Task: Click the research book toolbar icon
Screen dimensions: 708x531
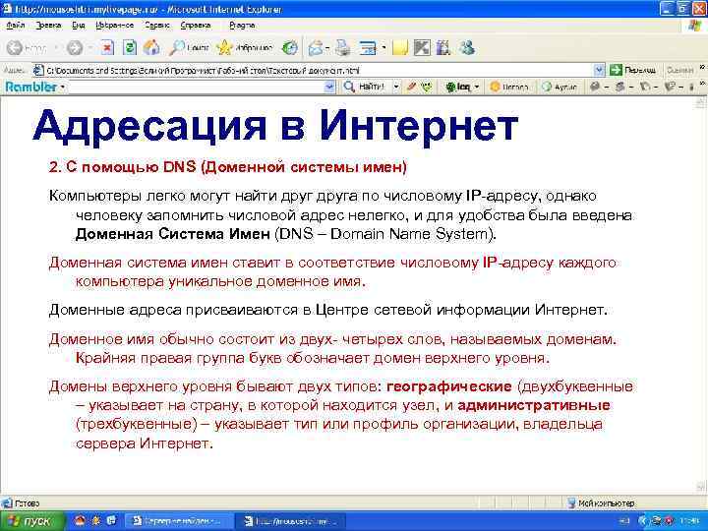Action: pos(443,47)
